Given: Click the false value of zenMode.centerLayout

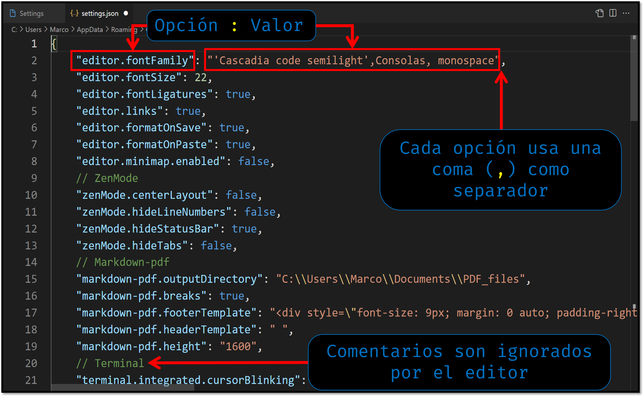Looking at the screenshot, I should 241,195.
